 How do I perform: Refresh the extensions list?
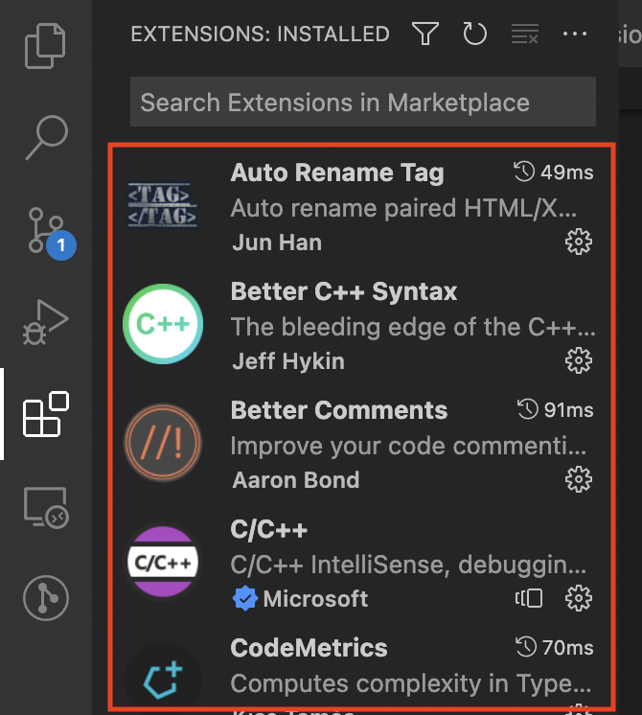pyautogui.click(x=474, y=34)
